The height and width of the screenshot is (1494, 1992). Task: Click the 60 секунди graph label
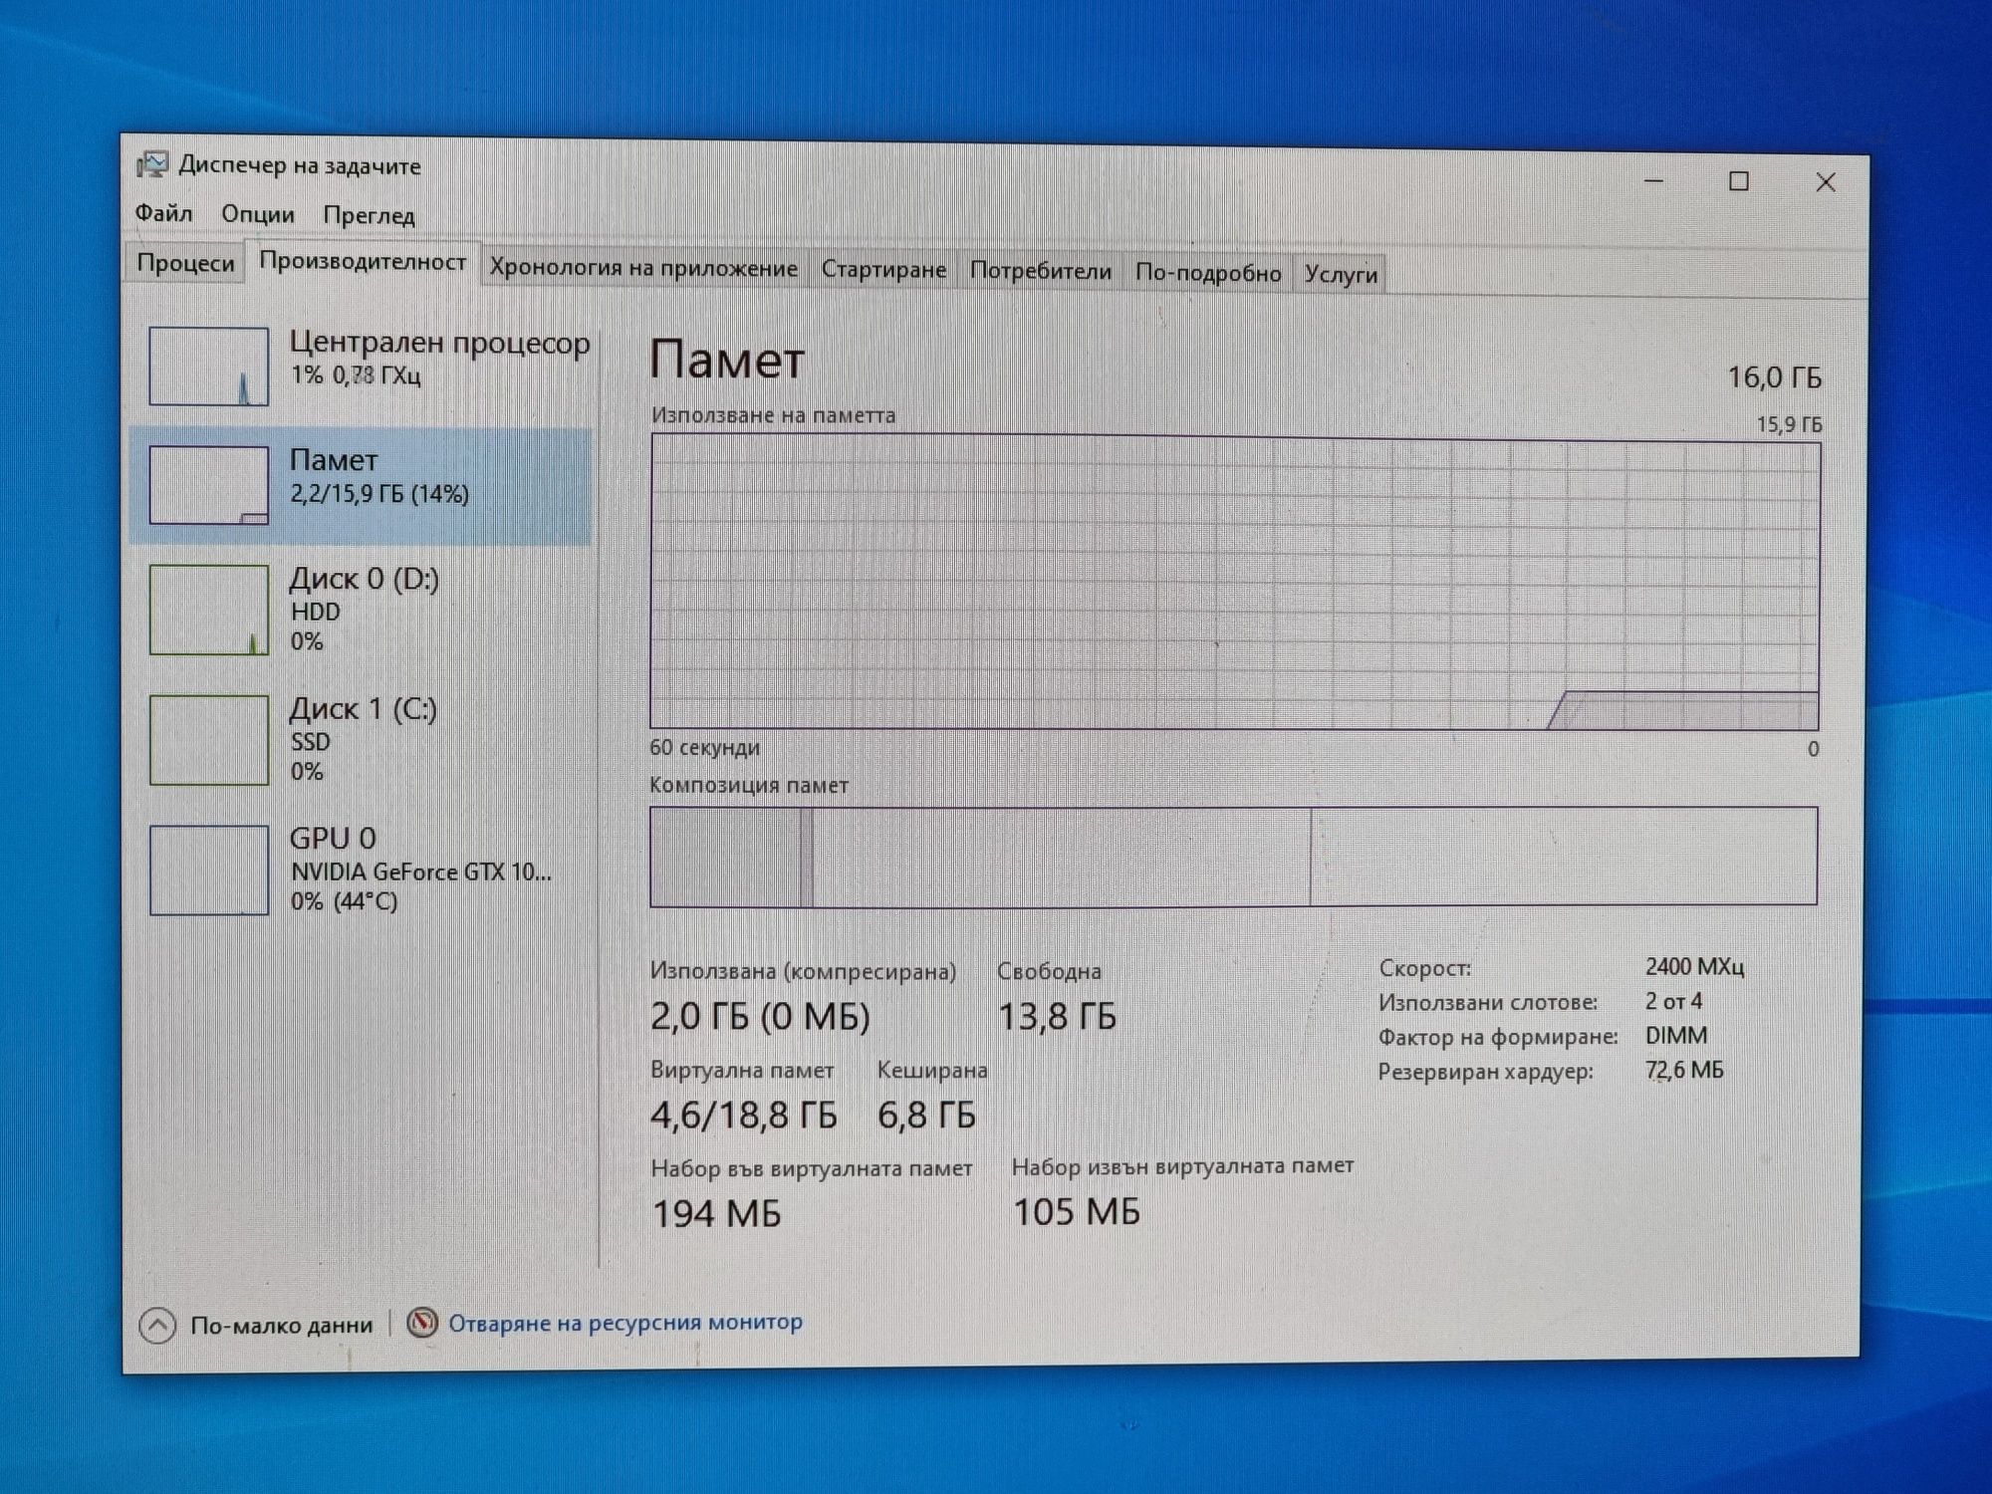(704, 747)
